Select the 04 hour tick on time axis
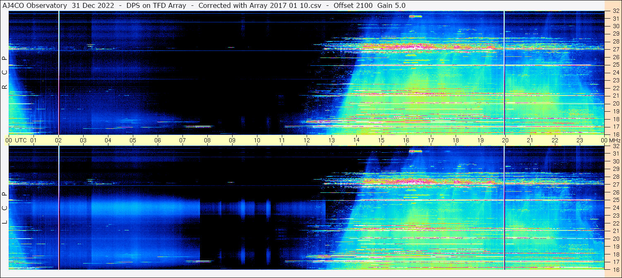 108,140
